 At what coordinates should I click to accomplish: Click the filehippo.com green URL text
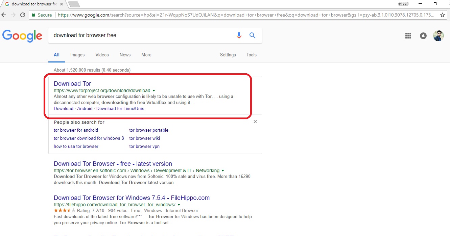tap(114, 205)
